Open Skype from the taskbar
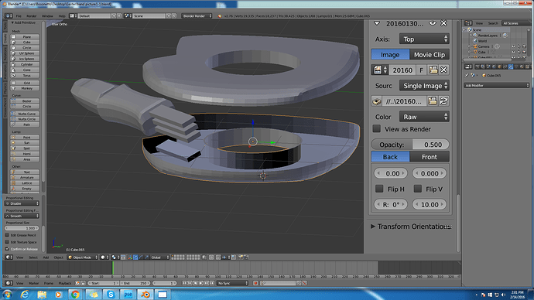The image size is (534, 300). (111, 295)
